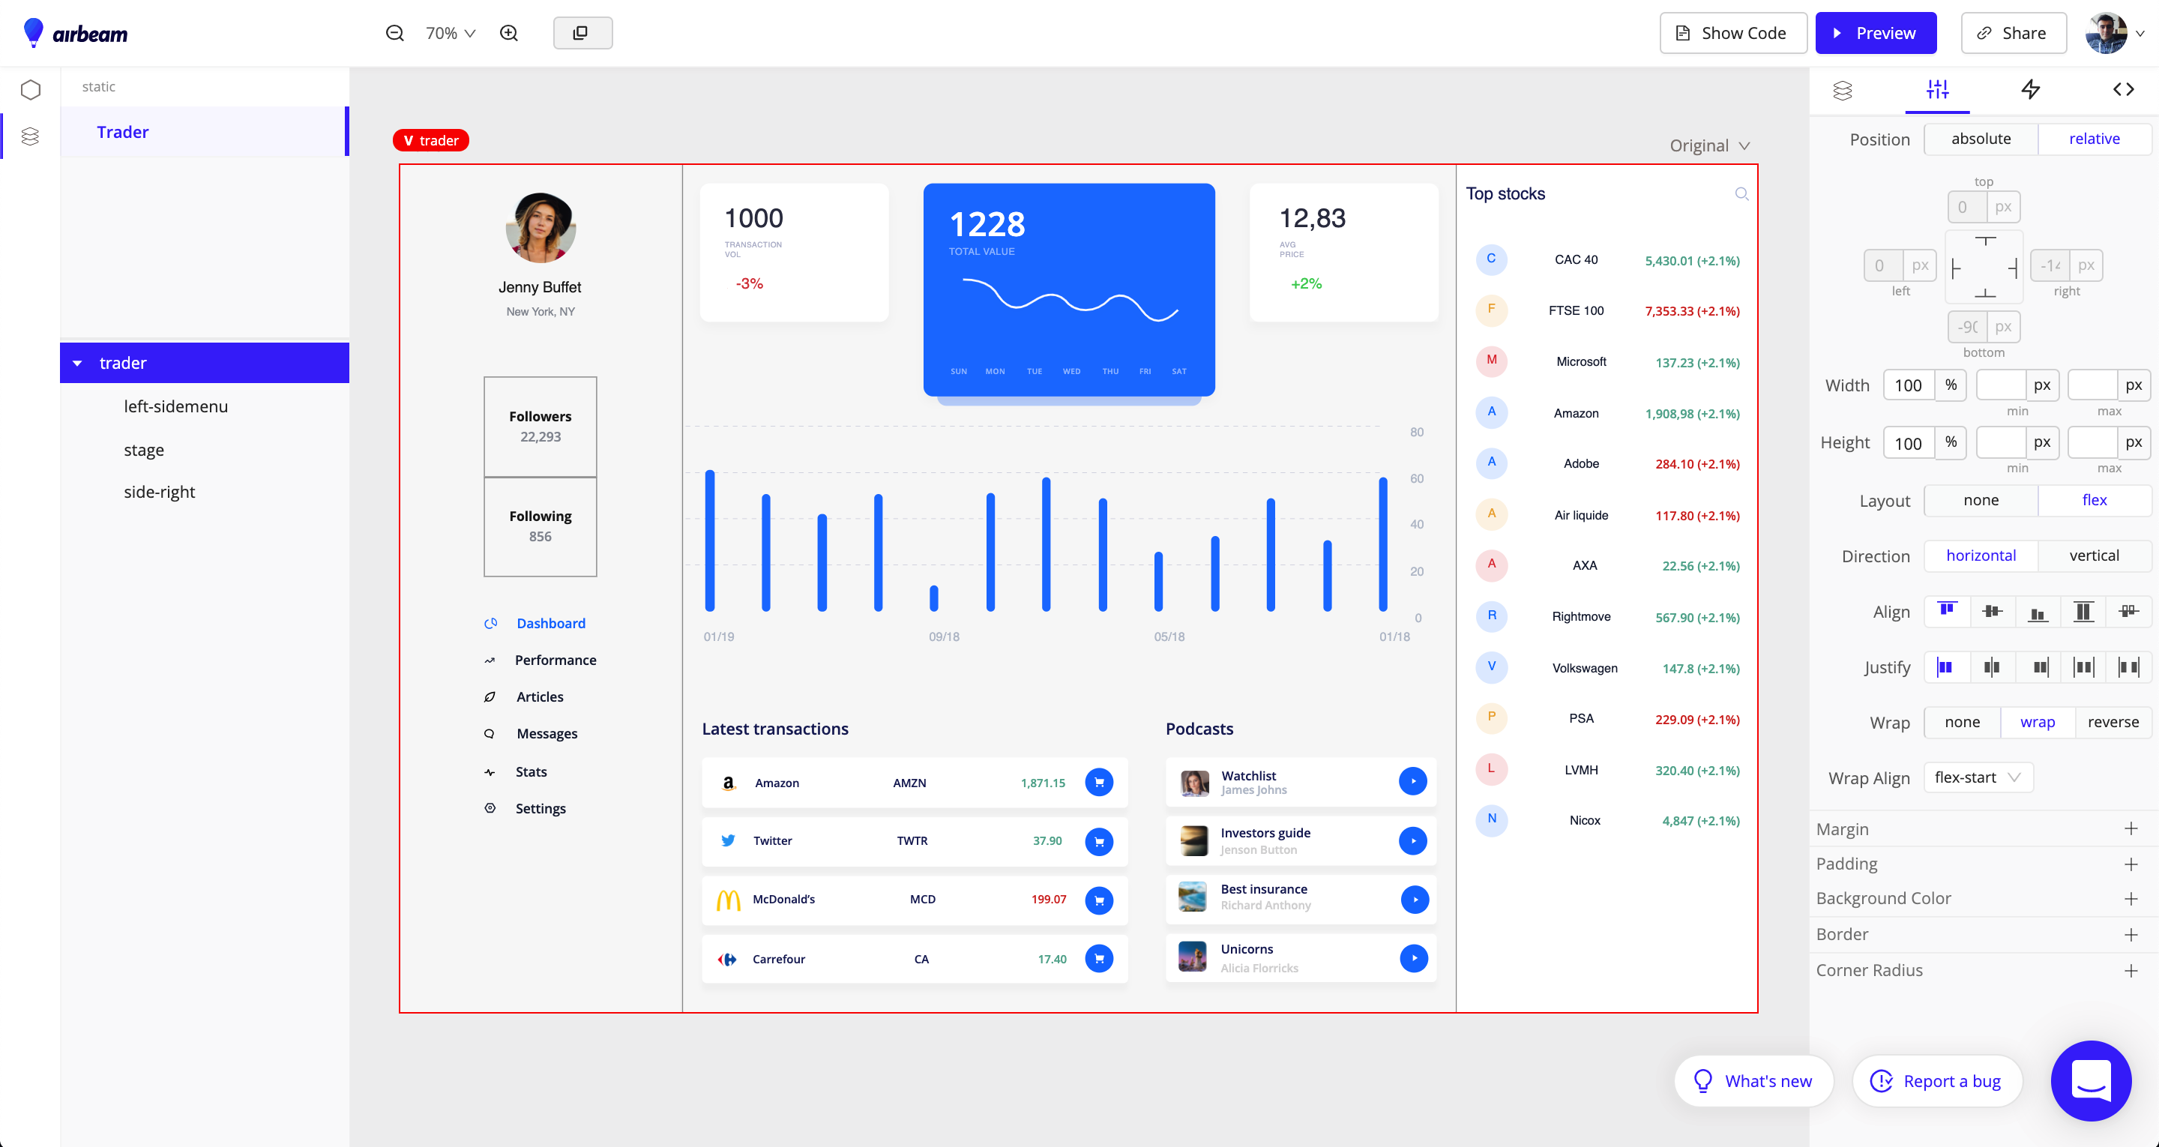
Task: Click the search icon in Top stocks panel
Action: tap(1741, 193)
